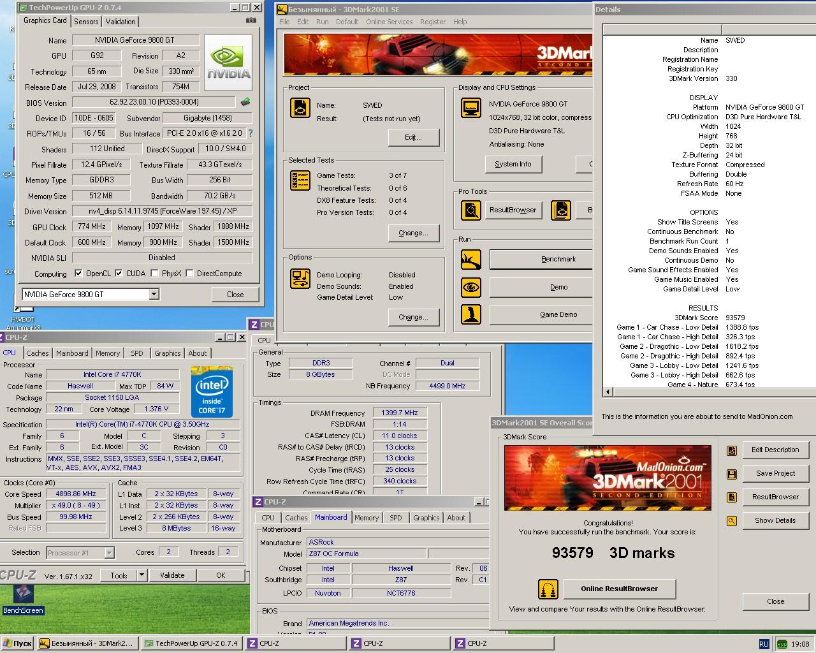Switch to the Sensors tab in GPU-Z
Screen dimensions: 816x653
coord(86,21)
